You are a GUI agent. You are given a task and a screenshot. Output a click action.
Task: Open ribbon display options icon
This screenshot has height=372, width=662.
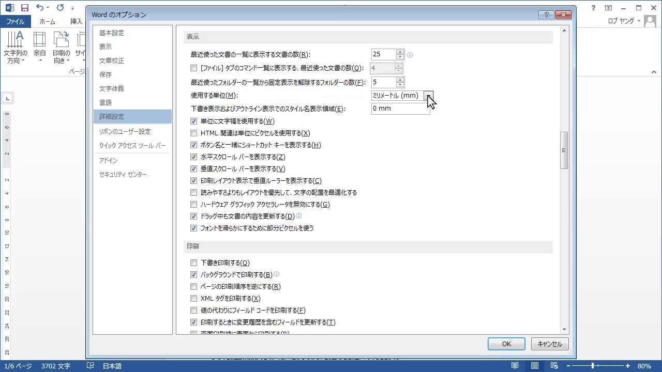pos(609,8)
